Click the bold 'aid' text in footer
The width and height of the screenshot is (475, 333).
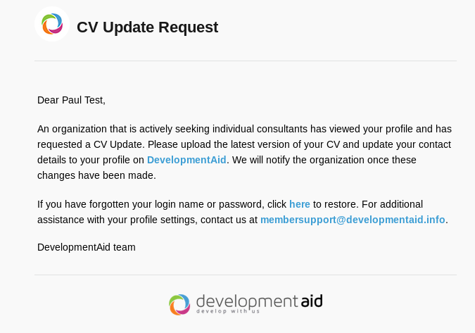click(311, 301)
